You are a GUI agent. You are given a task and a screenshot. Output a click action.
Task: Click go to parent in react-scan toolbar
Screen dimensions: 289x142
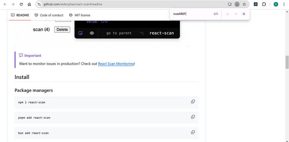[x=119, y=33]
